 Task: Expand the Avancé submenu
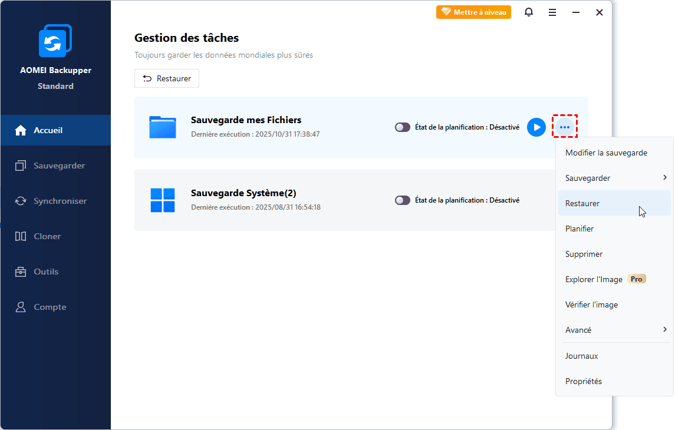[615, 330]
